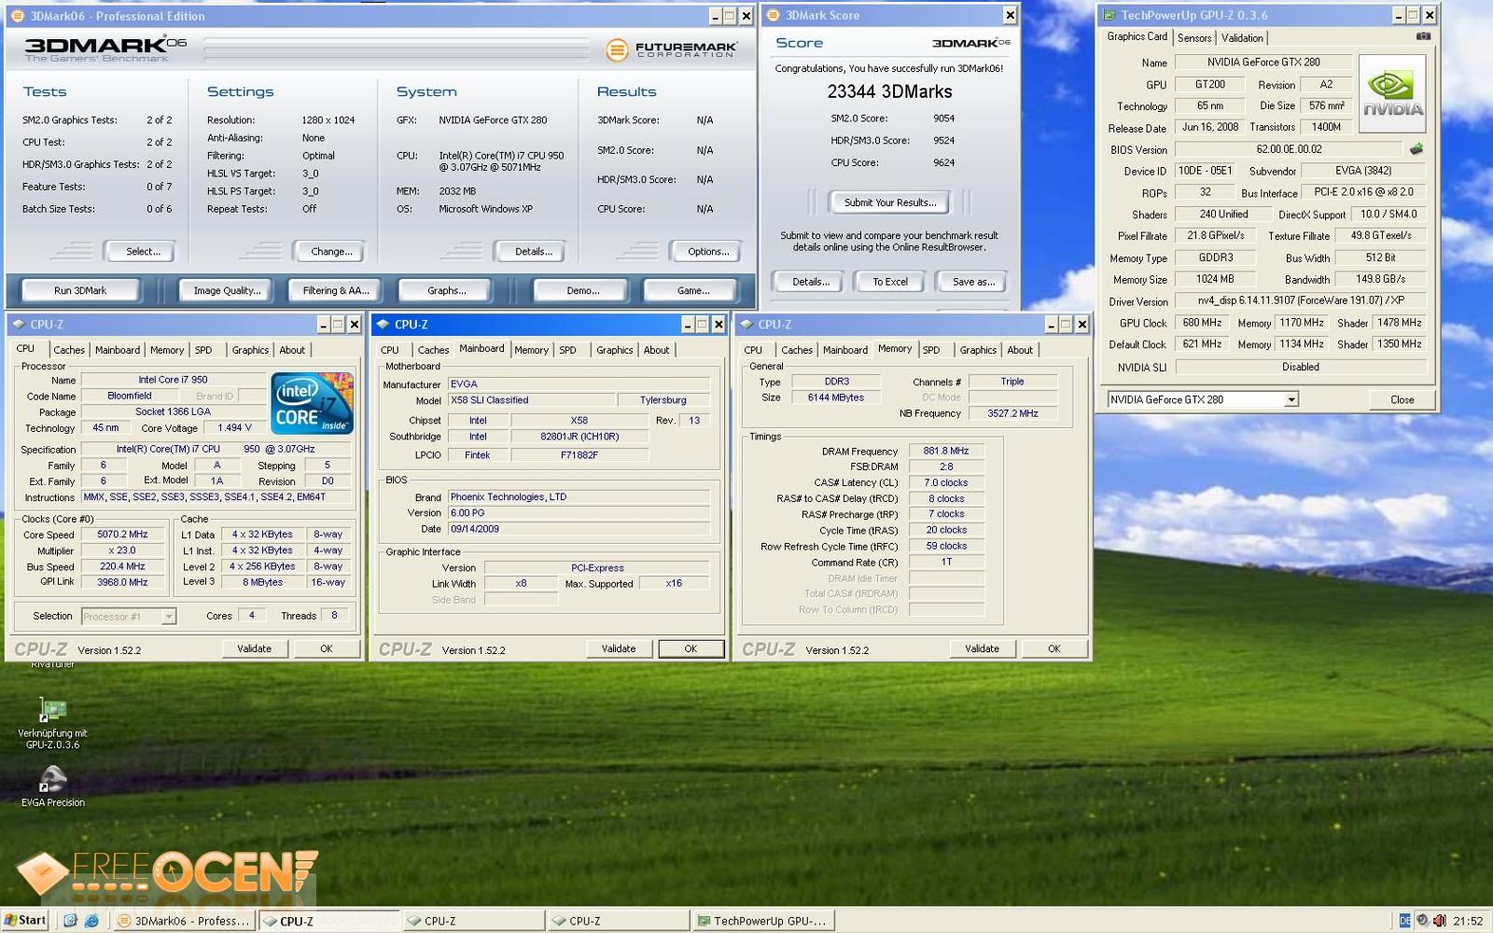
Task: Click the Core Speed 5070.2 MHz field
Action: point(122,535)
